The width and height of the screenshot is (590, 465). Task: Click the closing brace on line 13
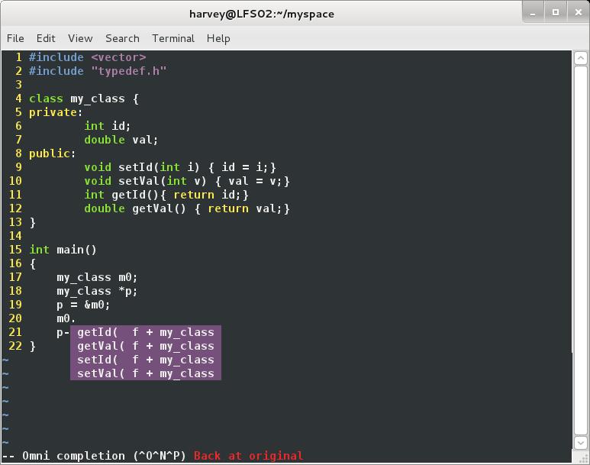click(33, 222)
